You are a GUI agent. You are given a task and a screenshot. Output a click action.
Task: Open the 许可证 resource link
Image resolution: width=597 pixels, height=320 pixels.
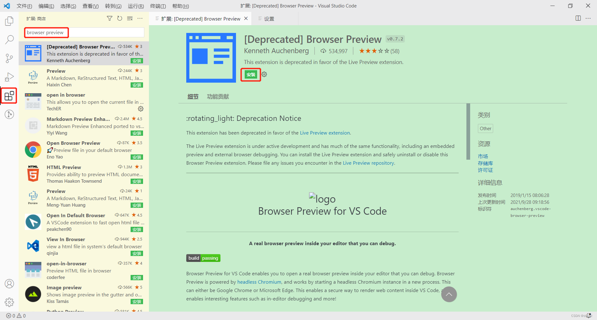click(x=485, y=170)
